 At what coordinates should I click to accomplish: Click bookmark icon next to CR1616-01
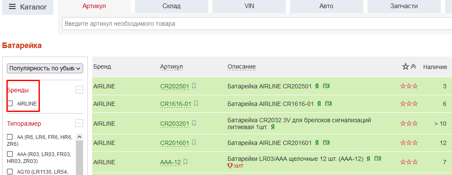196,103
